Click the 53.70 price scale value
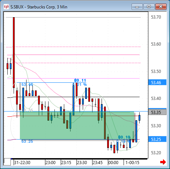The height and width of the screenshot is (169, 170). (156, 17)
